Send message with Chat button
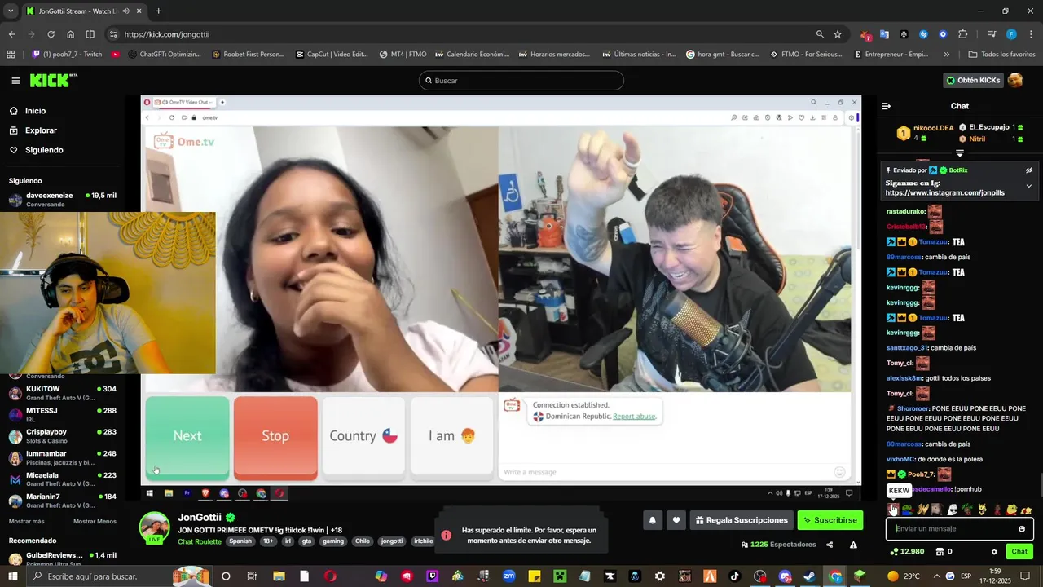 (x=1019, y=552)
